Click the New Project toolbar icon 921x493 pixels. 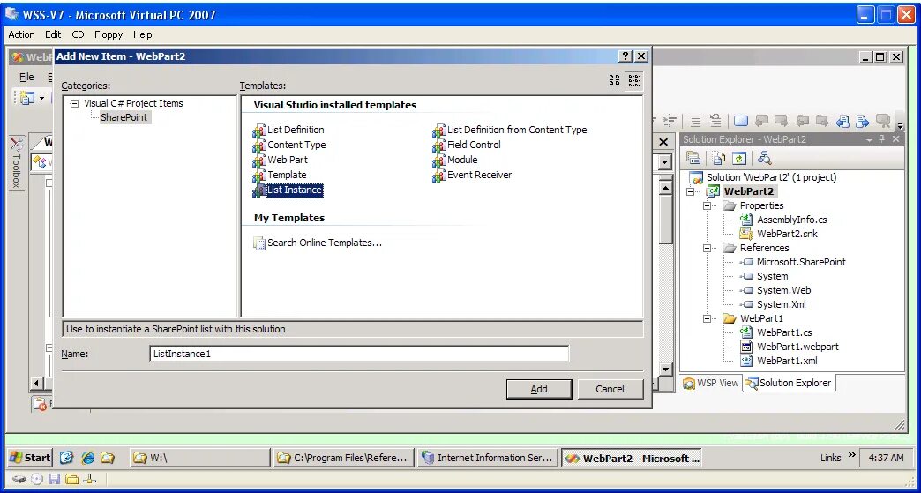pos(27,99)
